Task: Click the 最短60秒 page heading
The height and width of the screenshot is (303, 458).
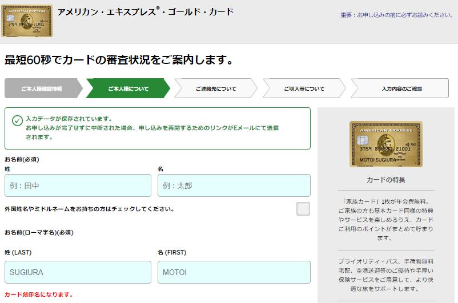Action: coord(119,59)
